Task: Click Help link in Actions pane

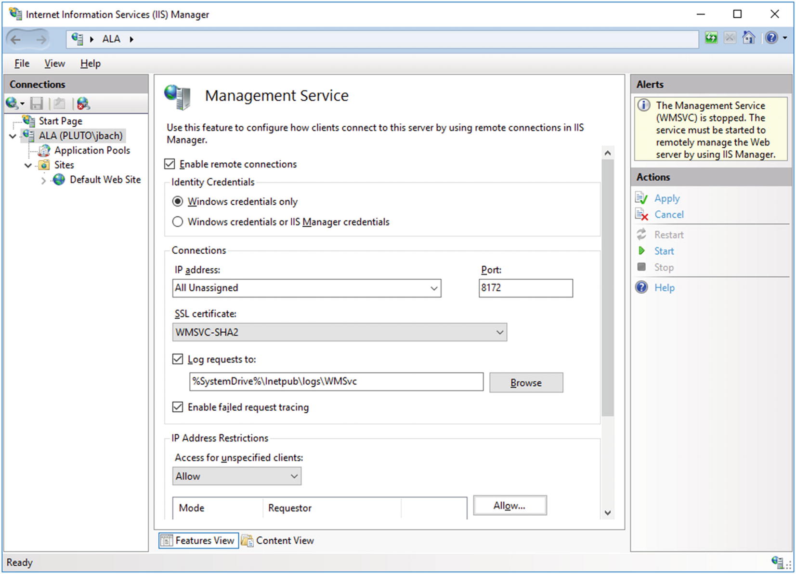Action: point(665,288)
